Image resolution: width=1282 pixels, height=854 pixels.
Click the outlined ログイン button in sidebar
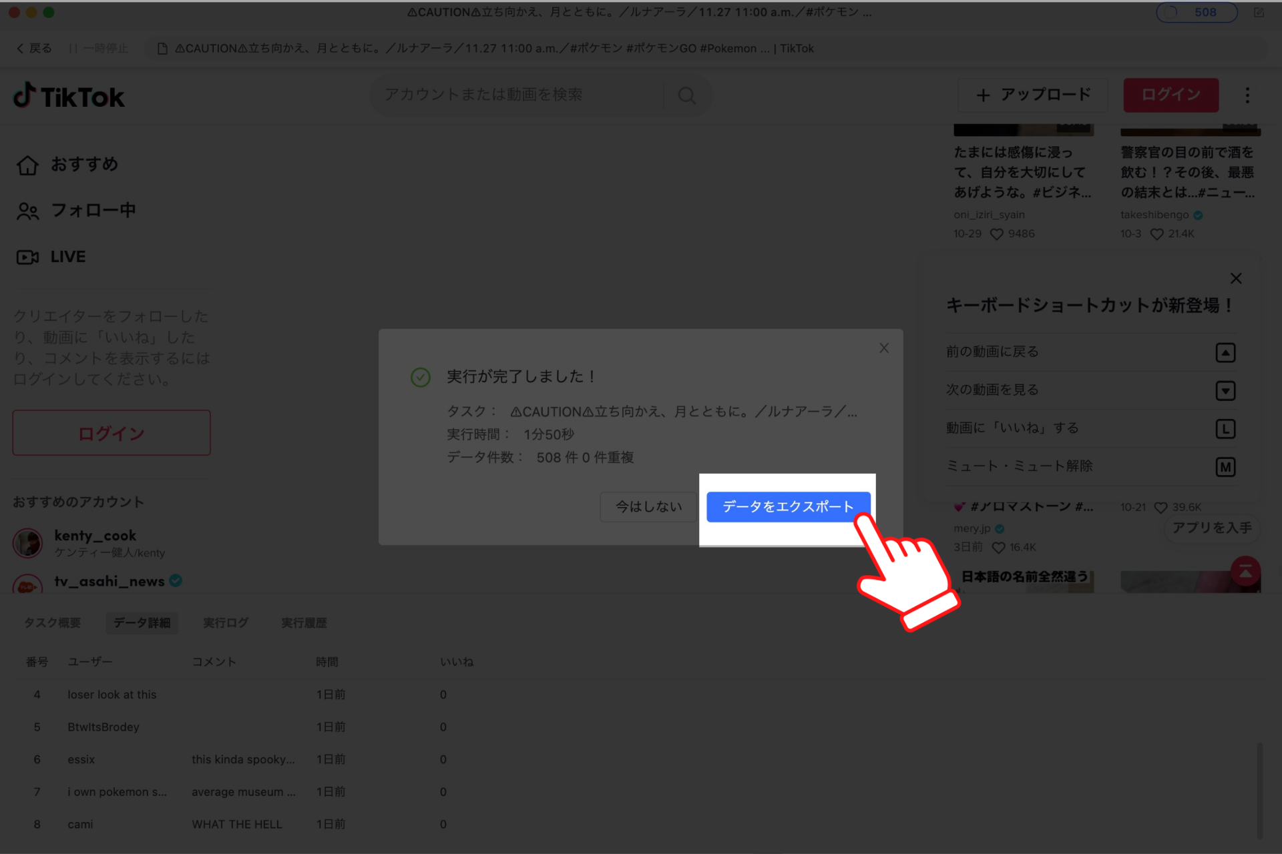coord(112,433)
